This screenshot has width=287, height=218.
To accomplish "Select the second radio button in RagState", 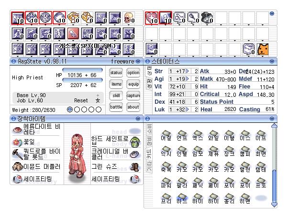I will tap(77, 109).
